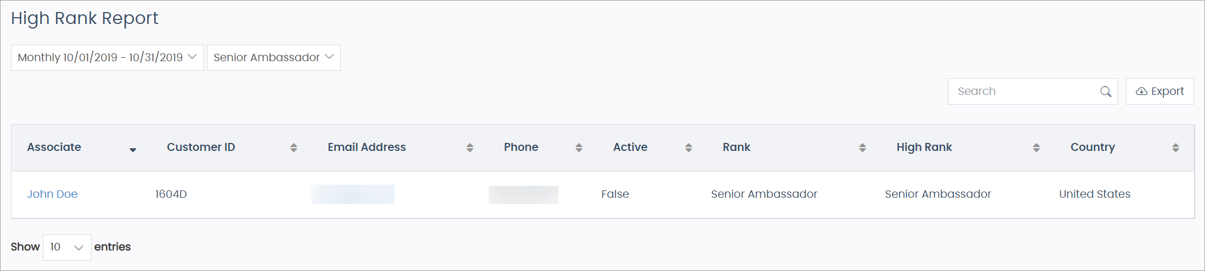Click the search magnifier icon
The height and width of the screenshot is (271, 1205).
[x=1105, y=91]
